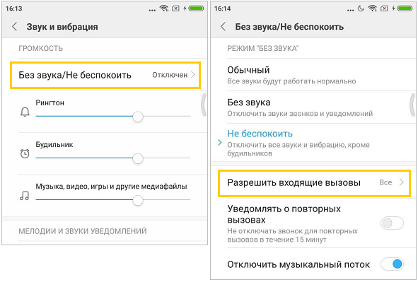Tap the alarm clock icon beside Будильник
The height and width of the screenshot is (282, 418).
click(x=25, y=153)
